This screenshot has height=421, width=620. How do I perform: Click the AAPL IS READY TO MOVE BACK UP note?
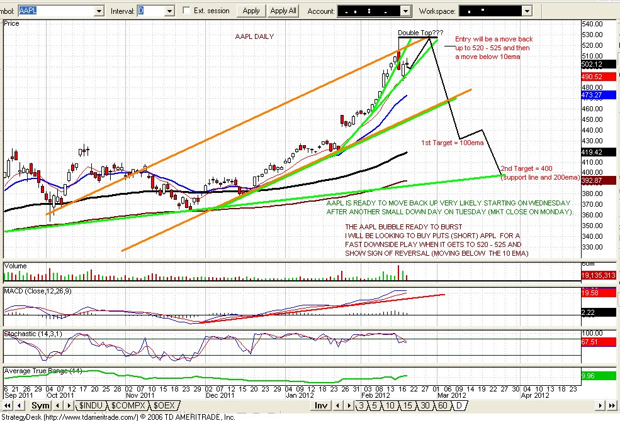point(449,207)
